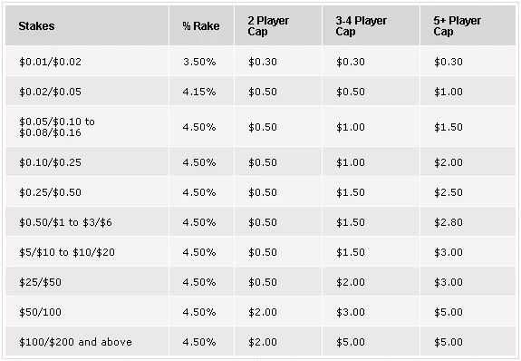Click the 5+ Player Cap header
Screen dimensions: 521x361
pyautogui.click(x=468, y=25)
